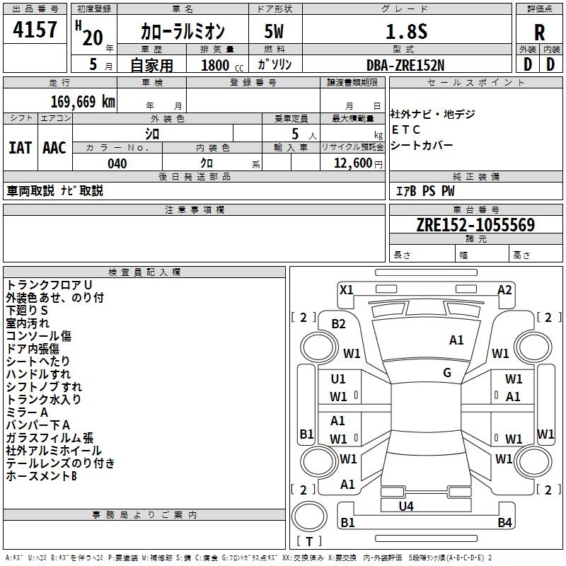
Task: Select sales point 社外ナビ・地デジ
Action: (433, 114)
